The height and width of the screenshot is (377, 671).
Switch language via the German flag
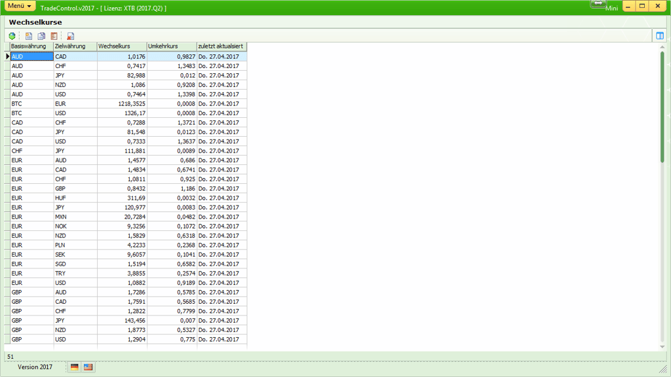point(75,367)
